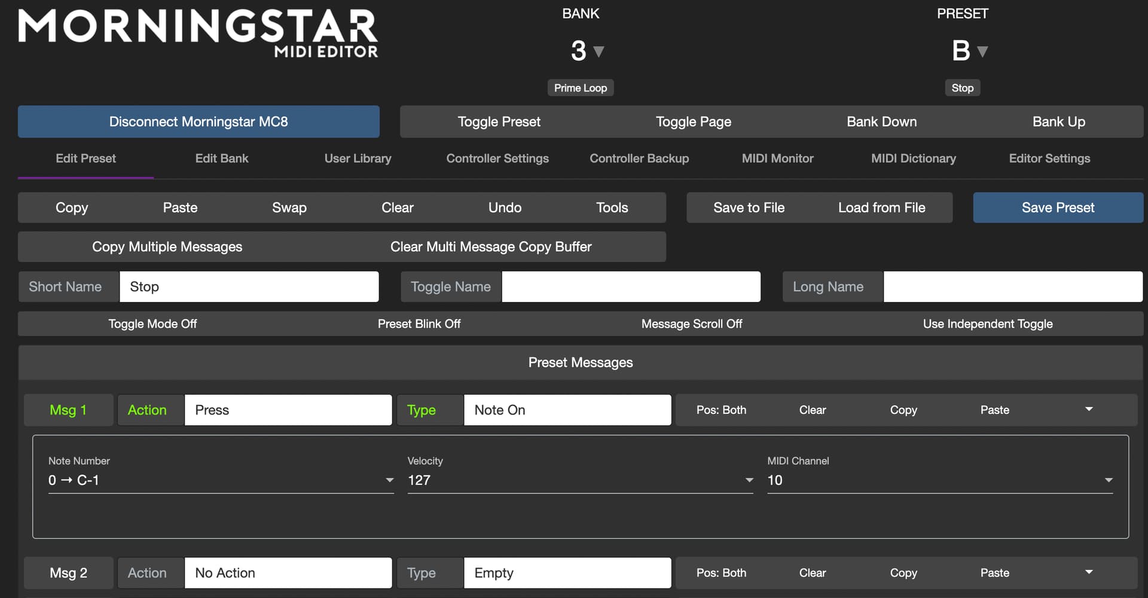Clear message Msg 2
1148x598 pixels.
click(813, 573)
